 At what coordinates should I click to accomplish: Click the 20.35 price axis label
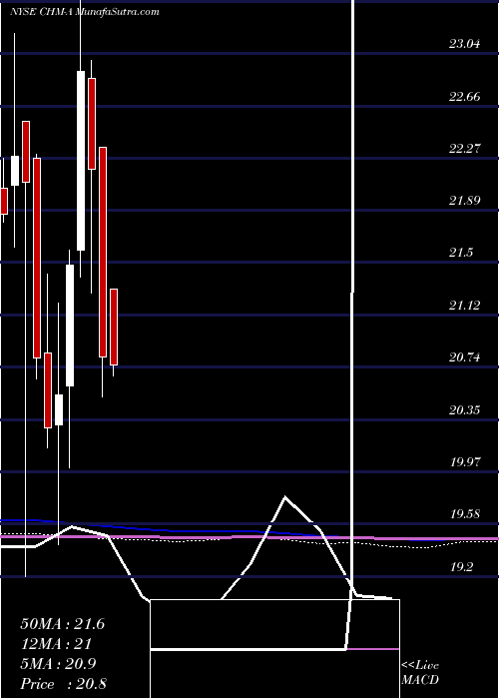(x=465, y=409)
